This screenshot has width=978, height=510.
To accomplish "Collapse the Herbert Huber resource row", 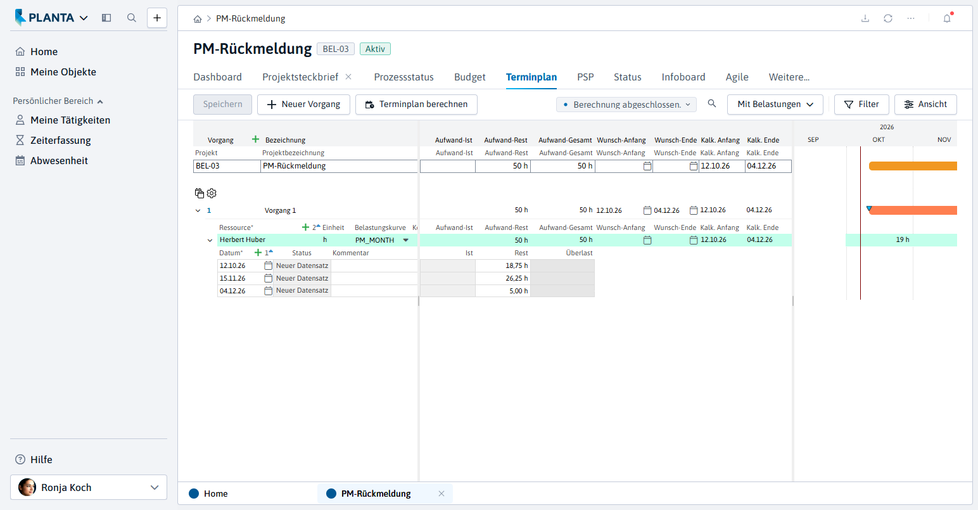I will 210,240.
